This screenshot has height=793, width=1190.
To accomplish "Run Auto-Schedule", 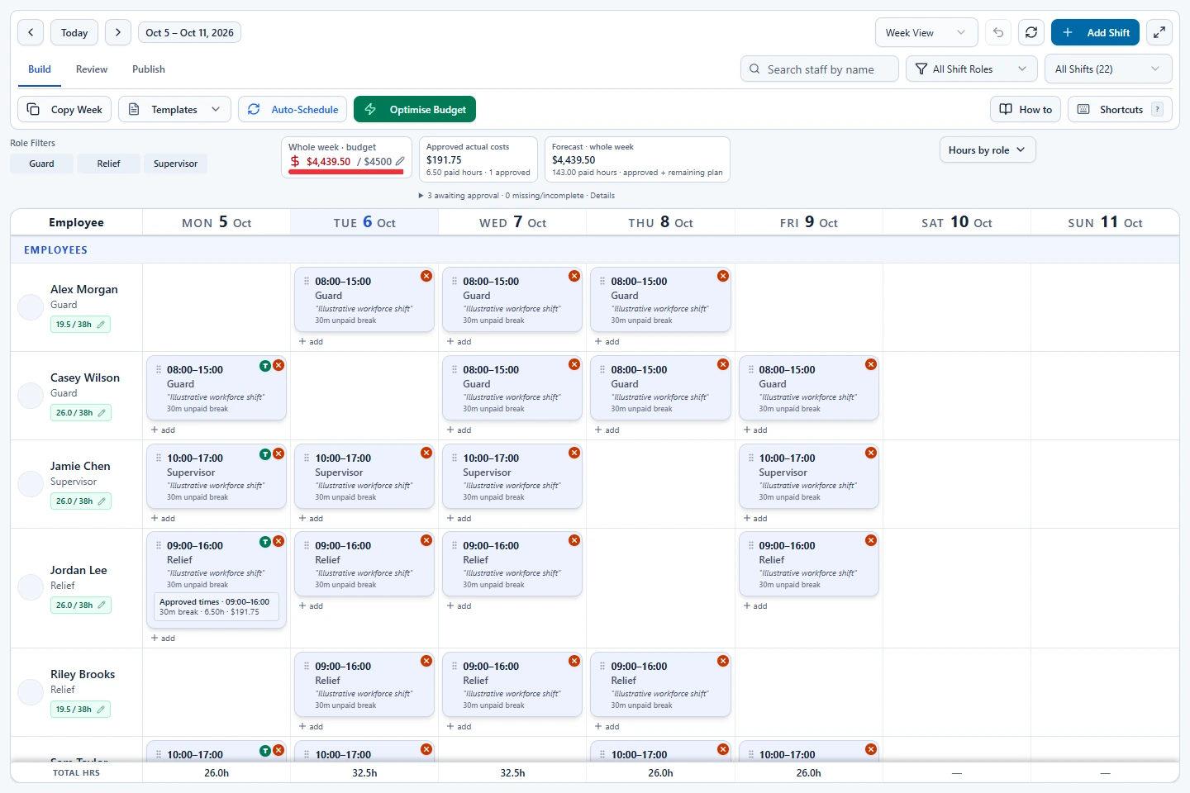I will [293, 109].
